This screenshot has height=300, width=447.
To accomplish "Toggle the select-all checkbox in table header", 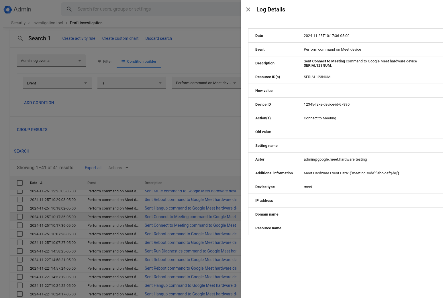I will tap(20, 183).
